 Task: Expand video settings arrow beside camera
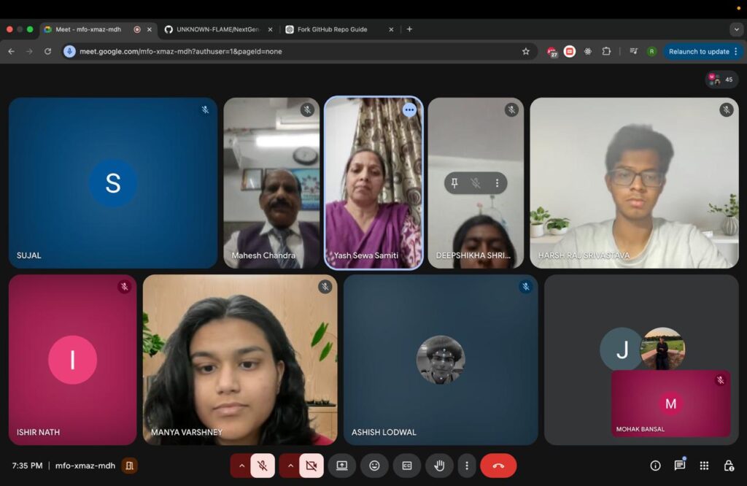pos(290,466)
